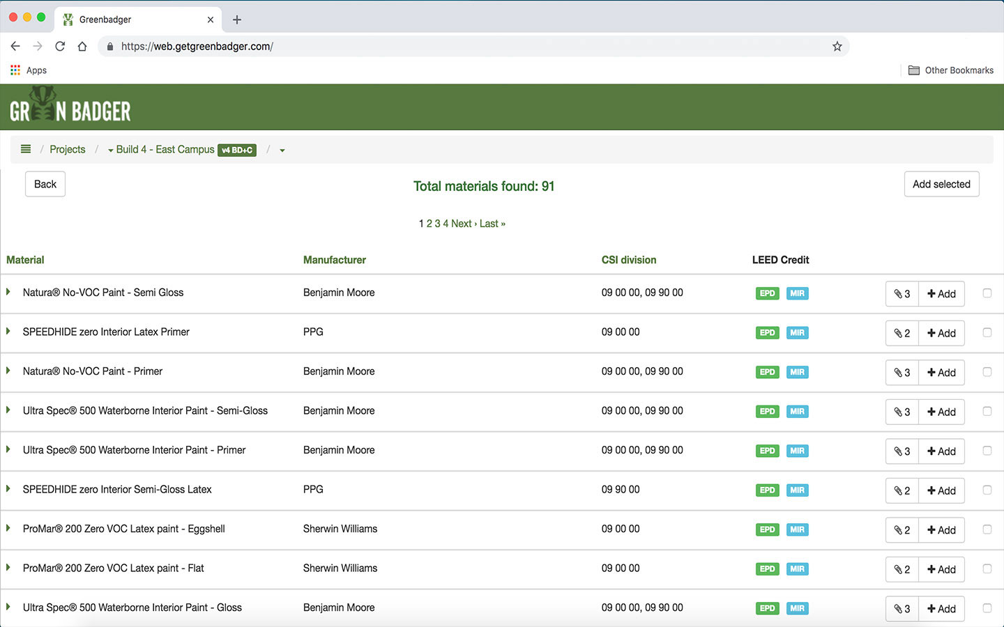The width and height of the screenshot is (1004, 627).
Task: Go to browser home page
Action: click(82, 46)
